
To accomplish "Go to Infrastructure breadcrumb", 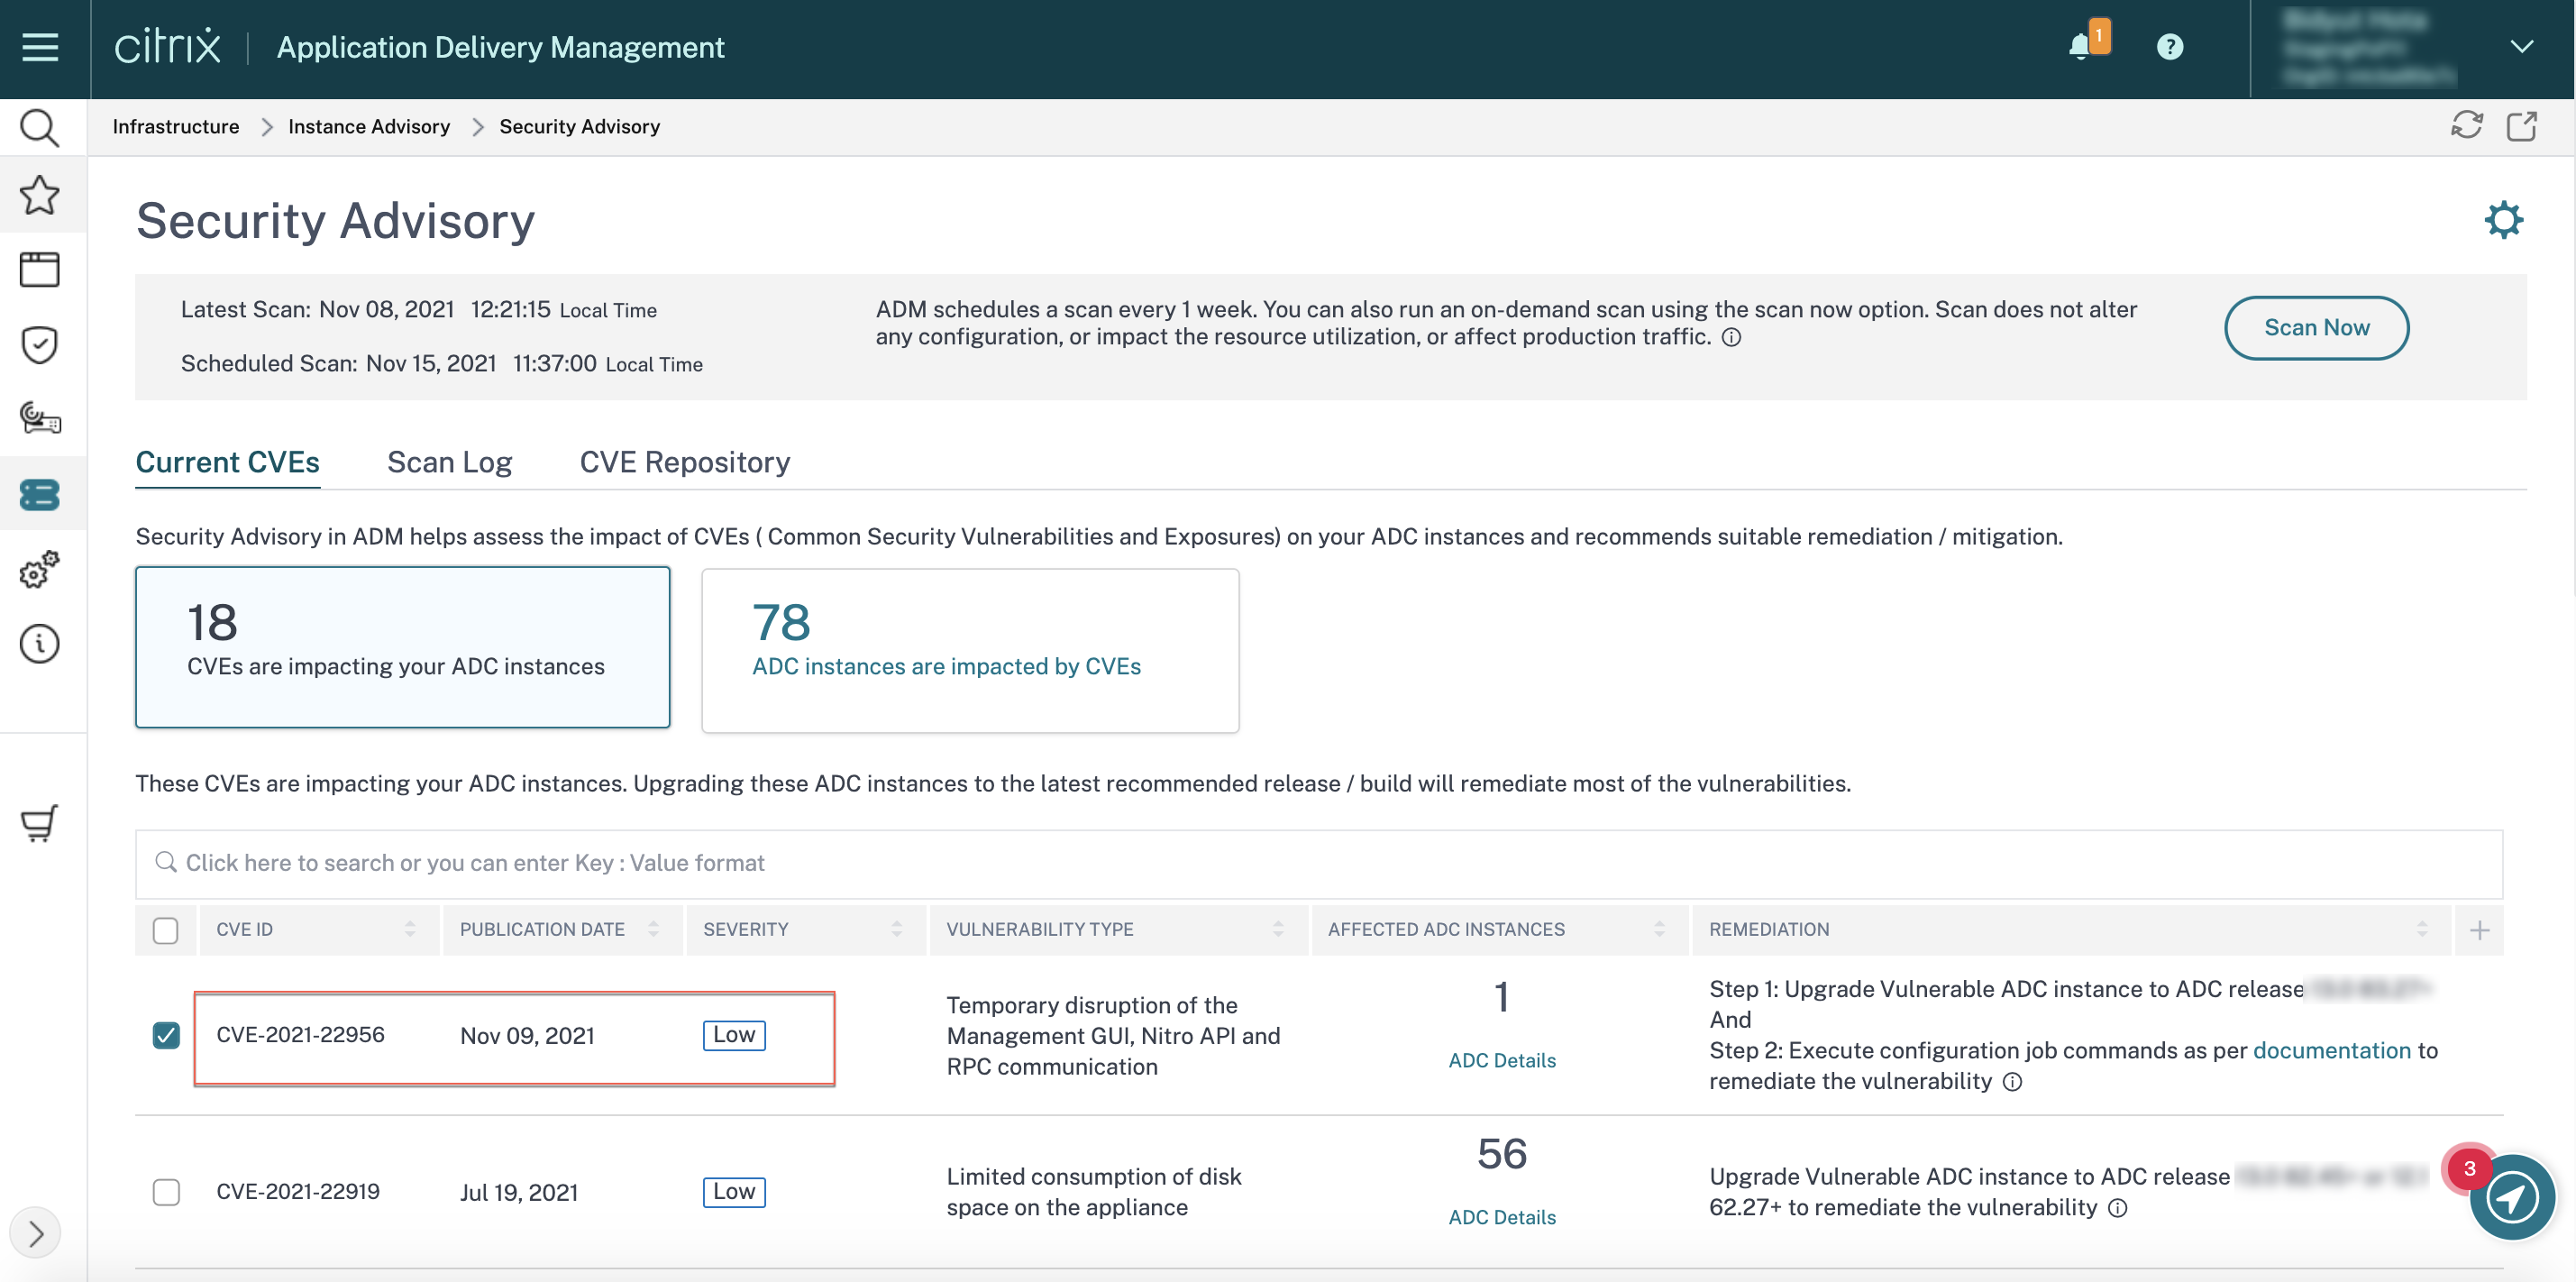I will coord(175,127).
